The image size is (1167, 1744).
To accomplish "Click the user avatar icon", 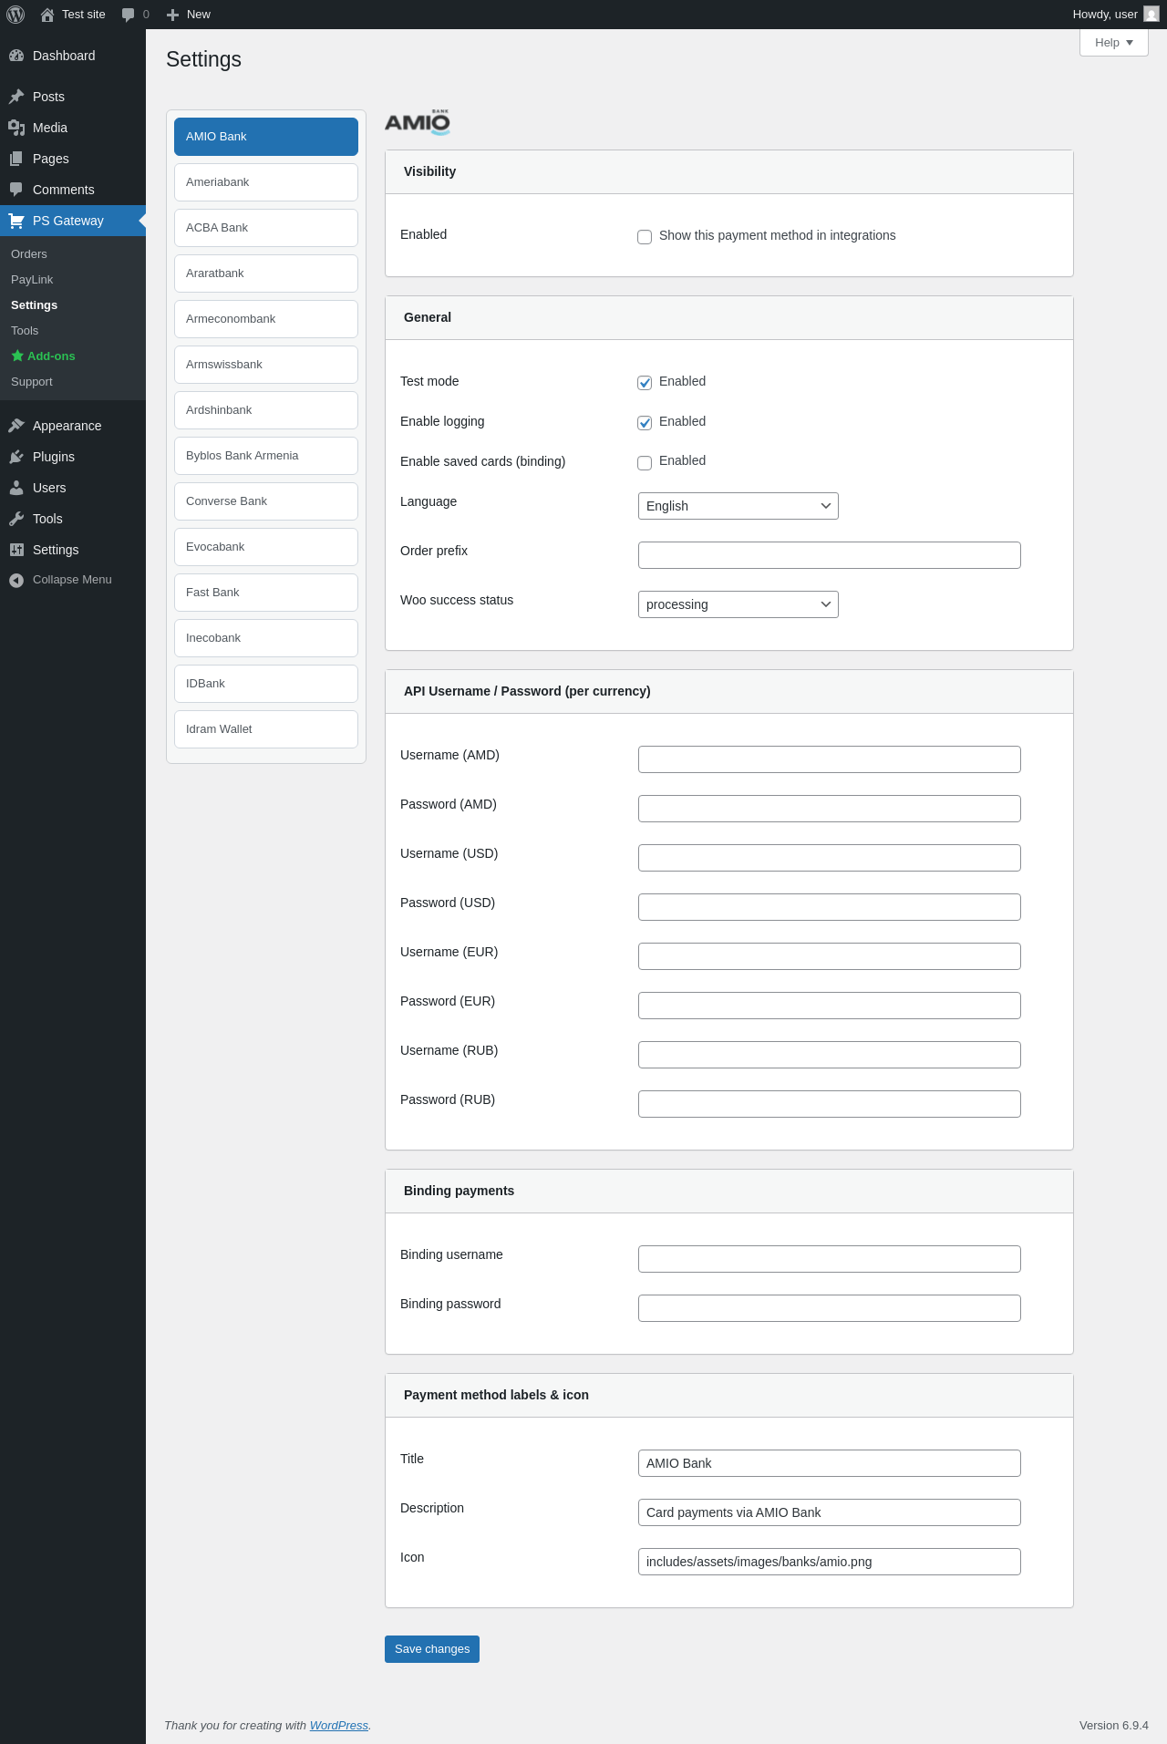I will point(1151,15).
